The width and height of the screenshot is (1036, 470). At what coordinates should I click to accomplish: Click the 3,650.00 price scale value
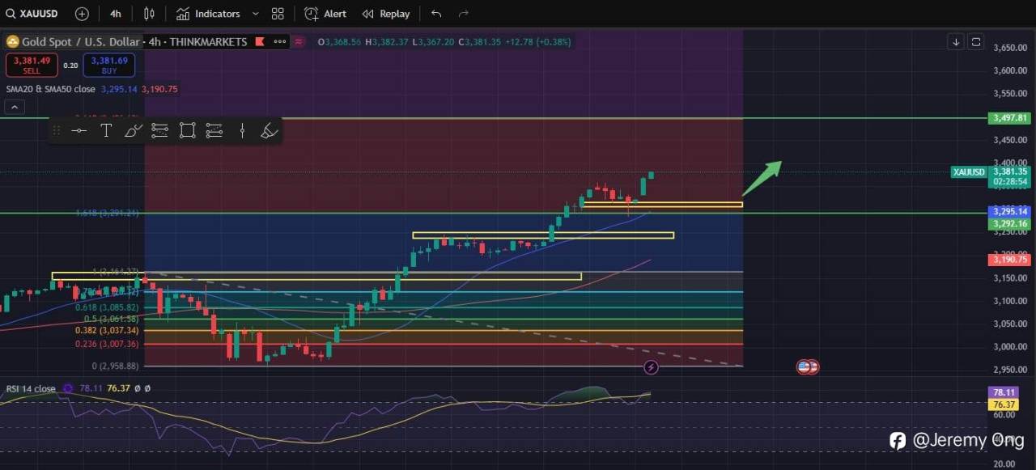[1009, 48]
